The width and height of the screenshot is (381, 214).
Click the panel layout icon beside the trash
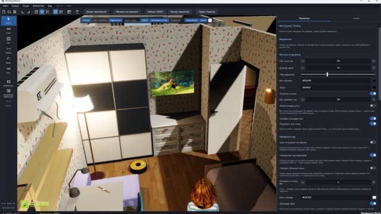point(69,12)
